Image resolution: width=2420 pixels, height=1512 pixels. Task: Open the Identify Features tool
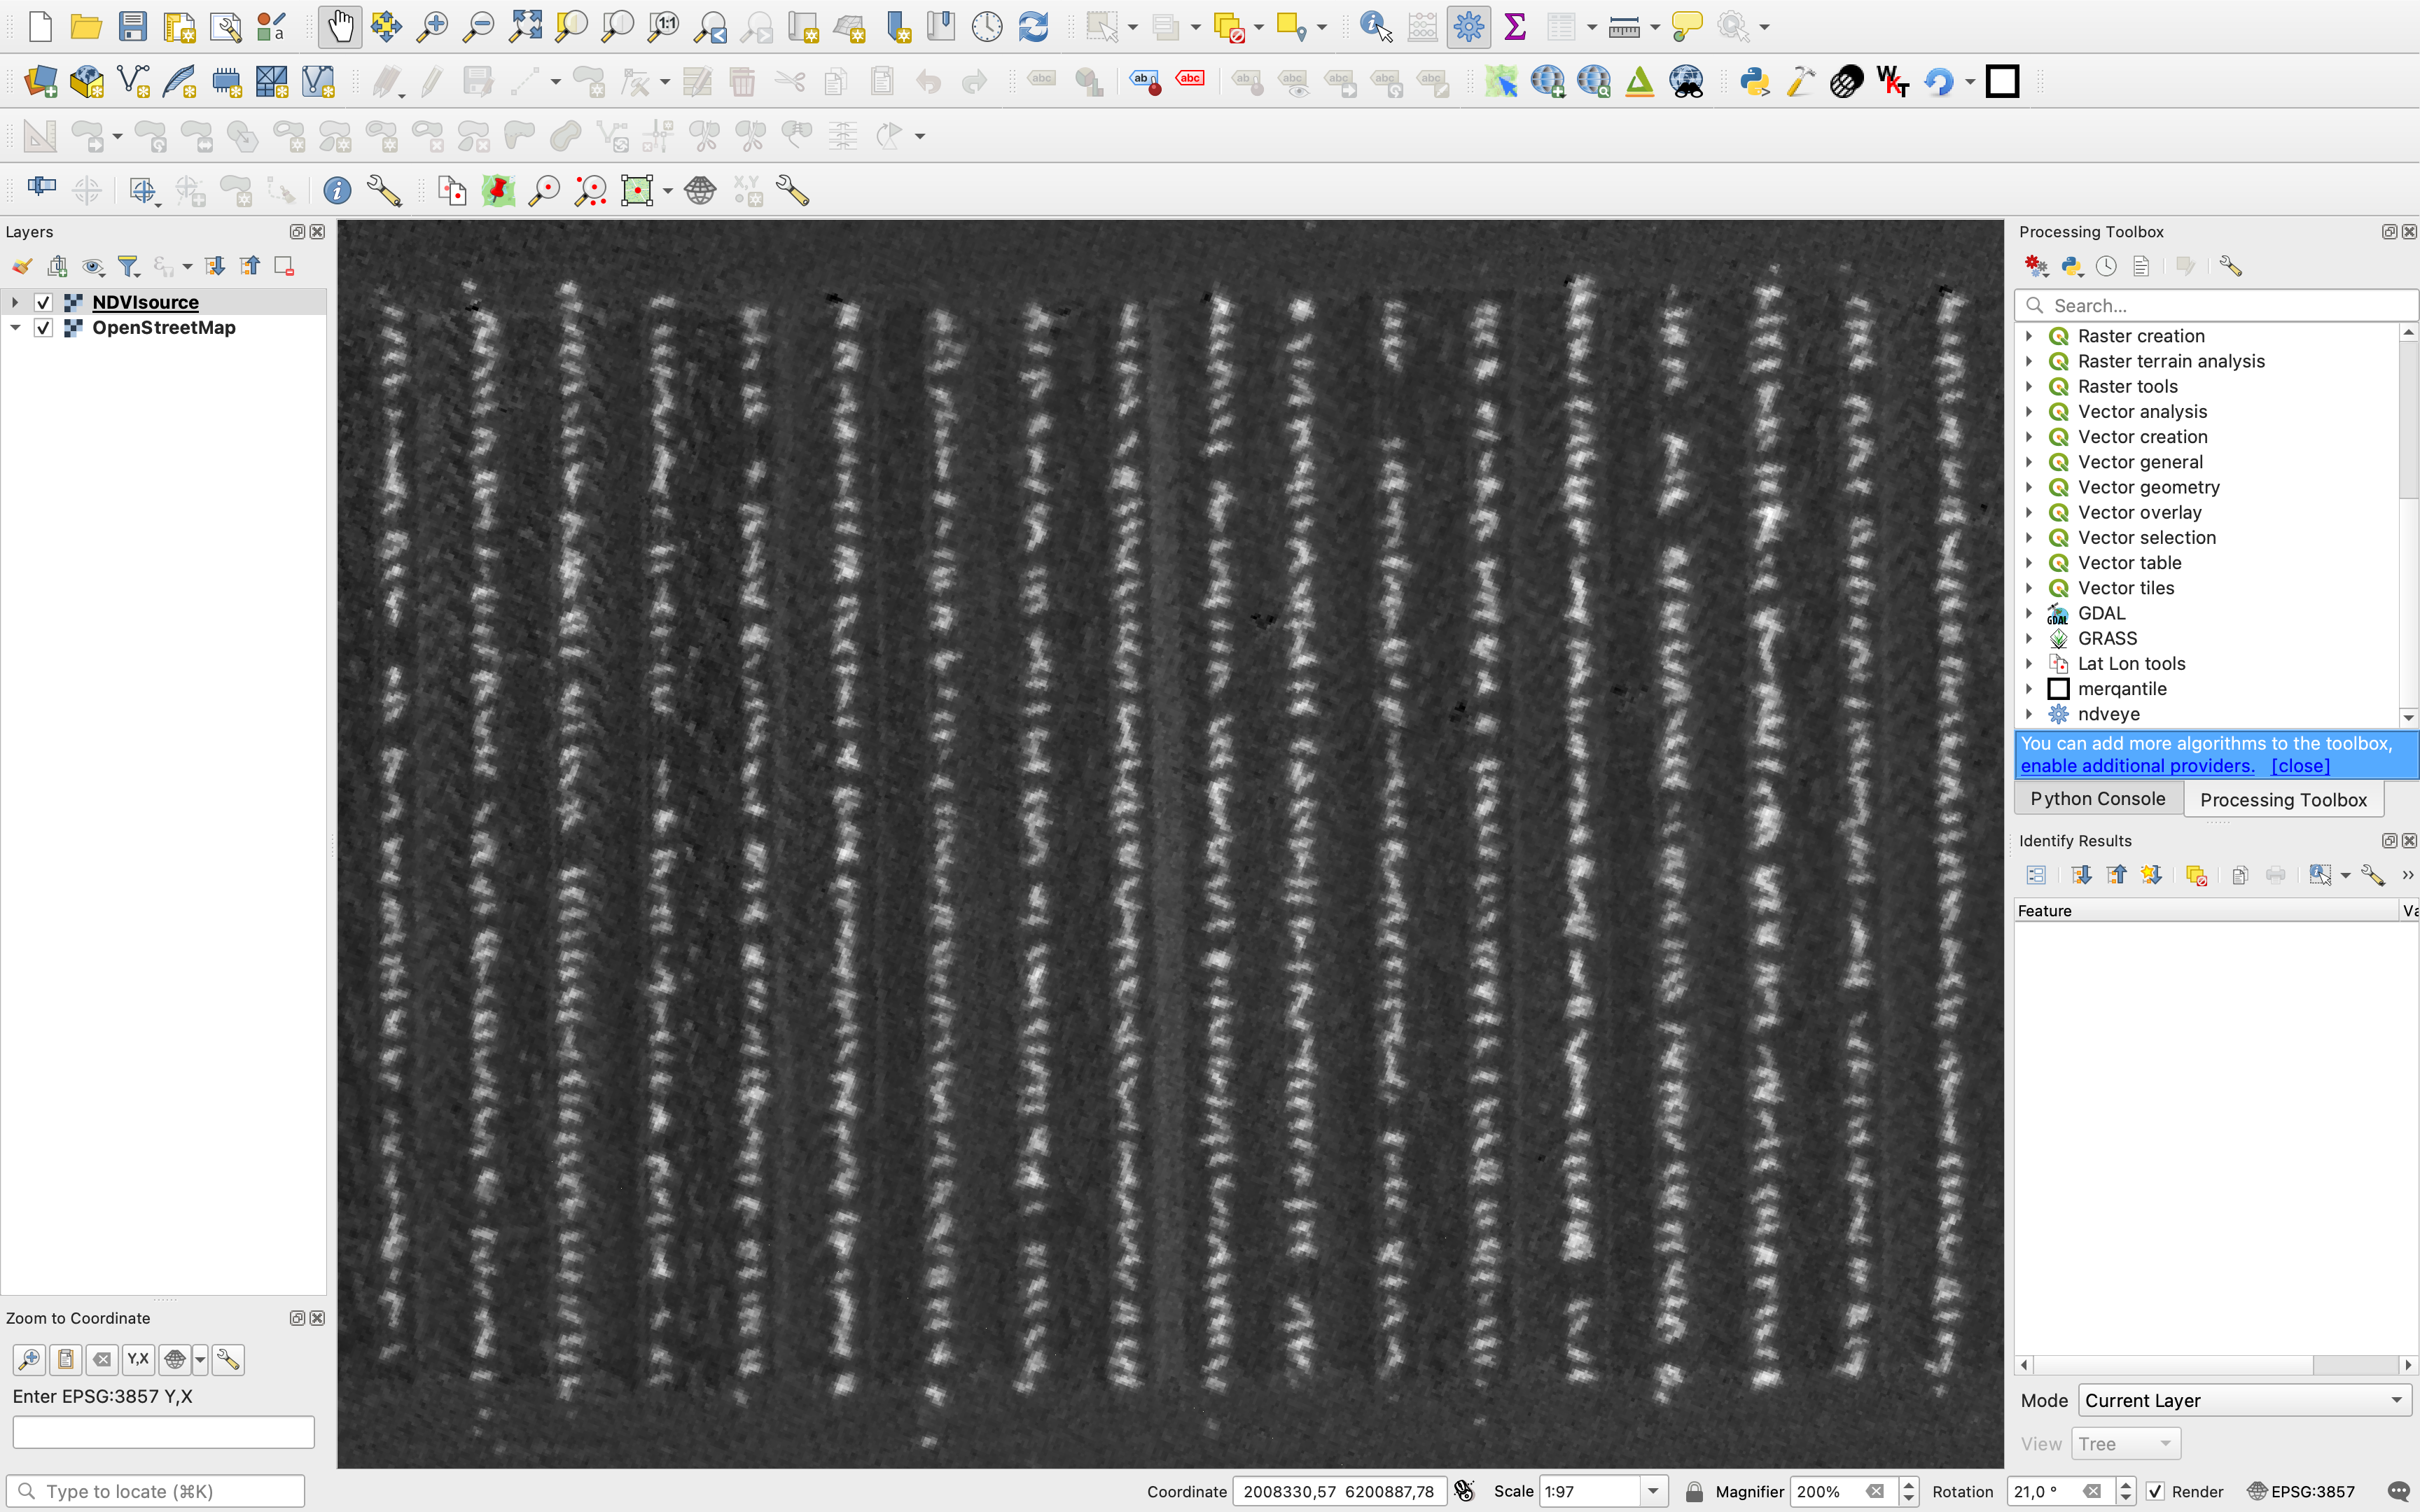click(1376, 27)
